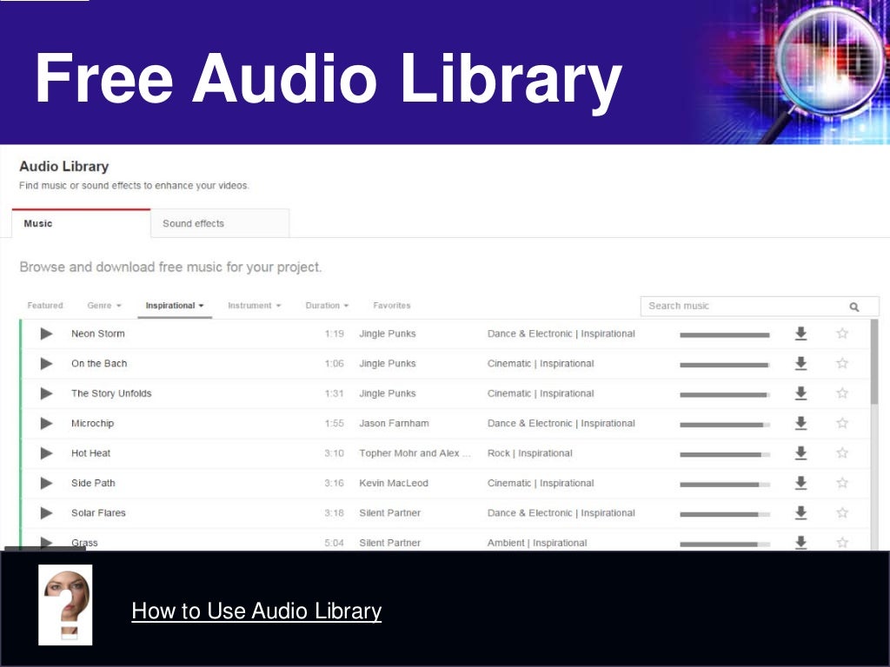Download The Story Unfolds track
The height and width of the screenshot is (667, 890).
[800, 393]
